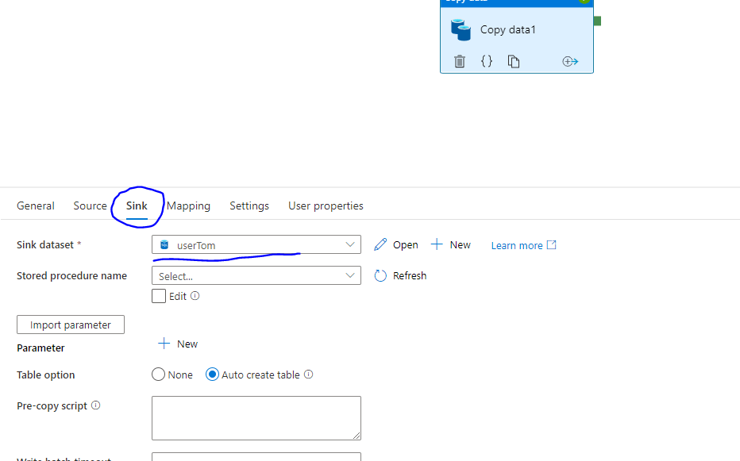The image size is (740, 461).
Task: Expand Stored procedure name dropdown chevron
Action: 349,275
